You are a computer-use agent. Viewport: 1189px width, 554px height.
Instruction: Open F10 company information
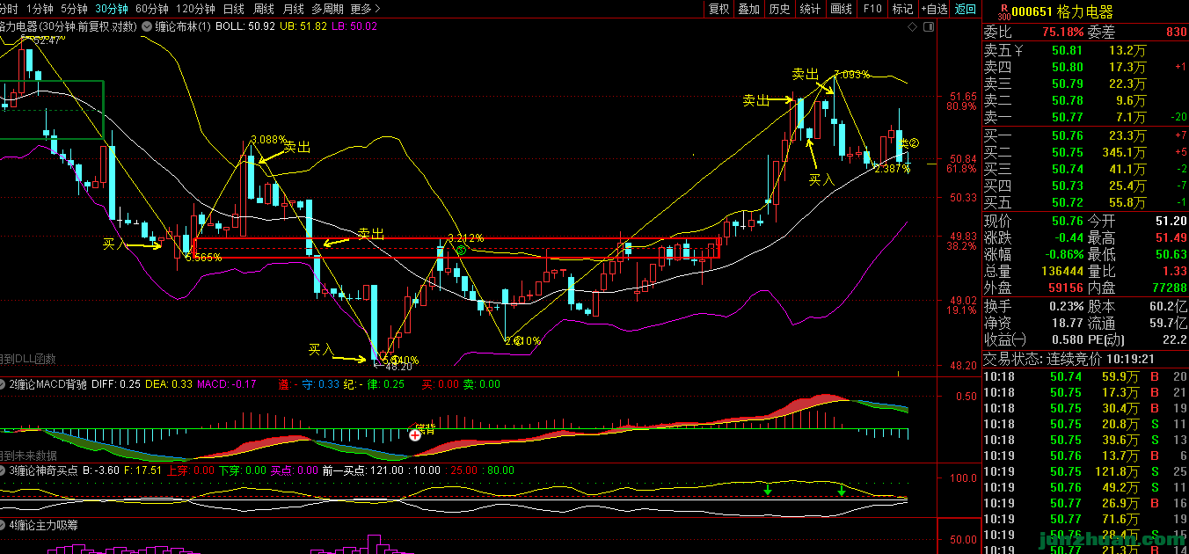[x=872, y=9]
